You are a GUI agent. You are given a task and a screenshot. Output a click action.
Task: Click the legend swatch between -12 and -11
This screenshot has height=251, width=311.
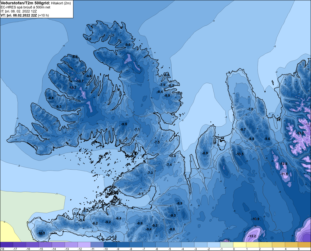click(84, 245)
